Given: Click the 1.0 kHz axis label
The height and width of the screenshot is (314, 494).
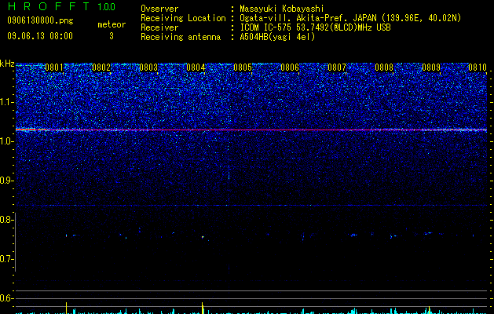Looking at the screenshot, I should tap(6, 141).
